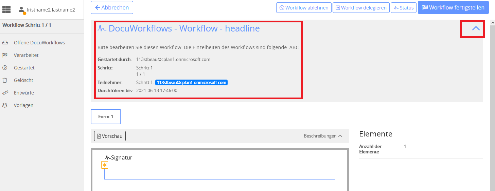The image size is (495, 191).
Task: Click the Gelöscht trash icon
Action: [x=5, y=80]
